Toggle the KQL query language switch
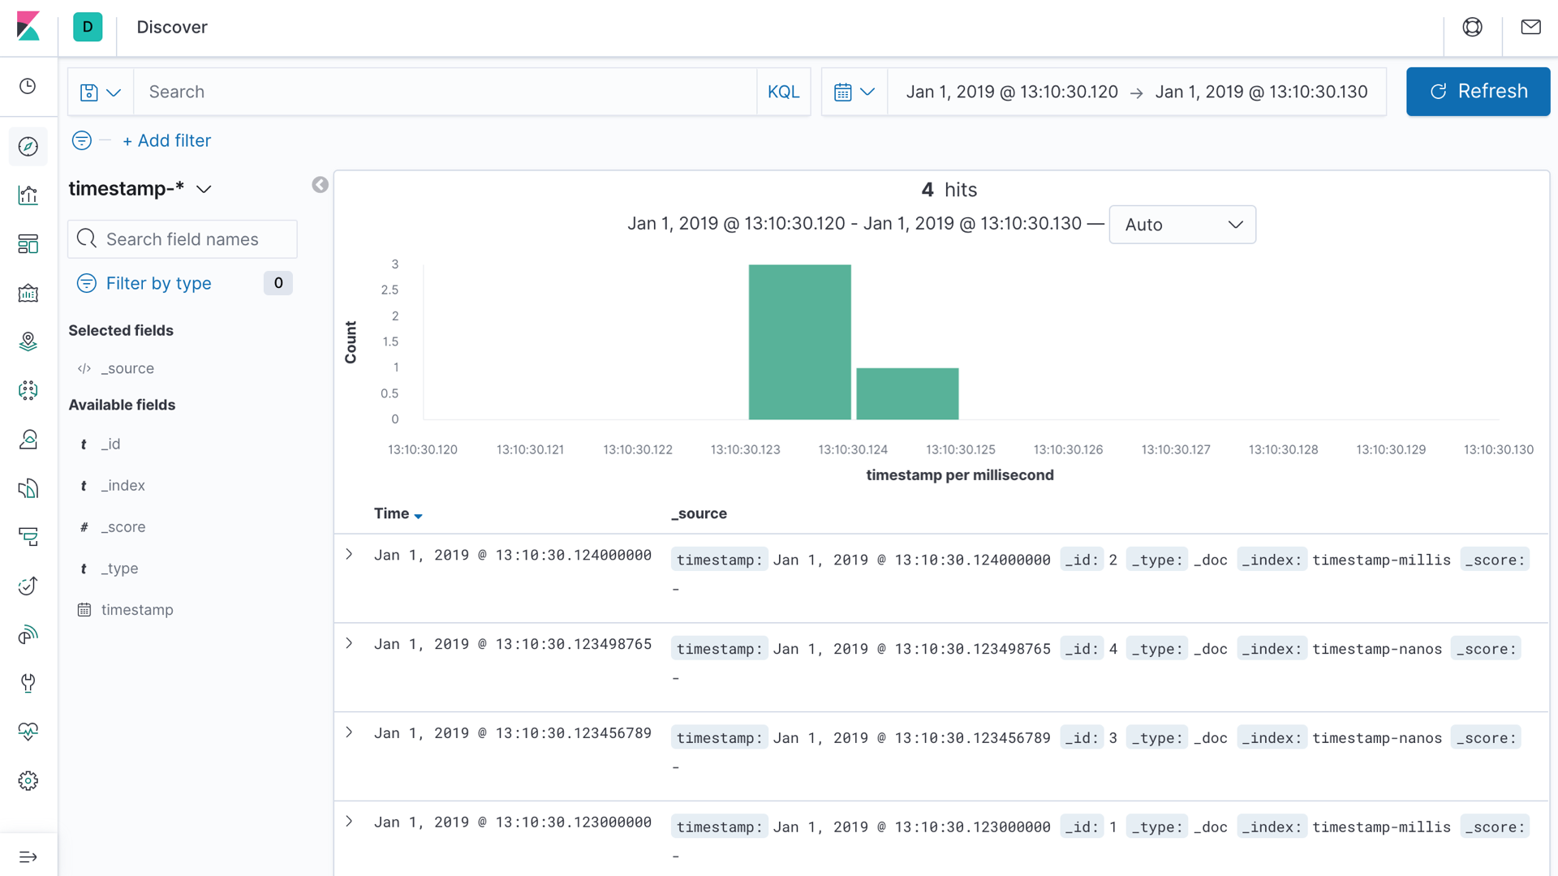The image size is (1558, 876). pos(784,92)
